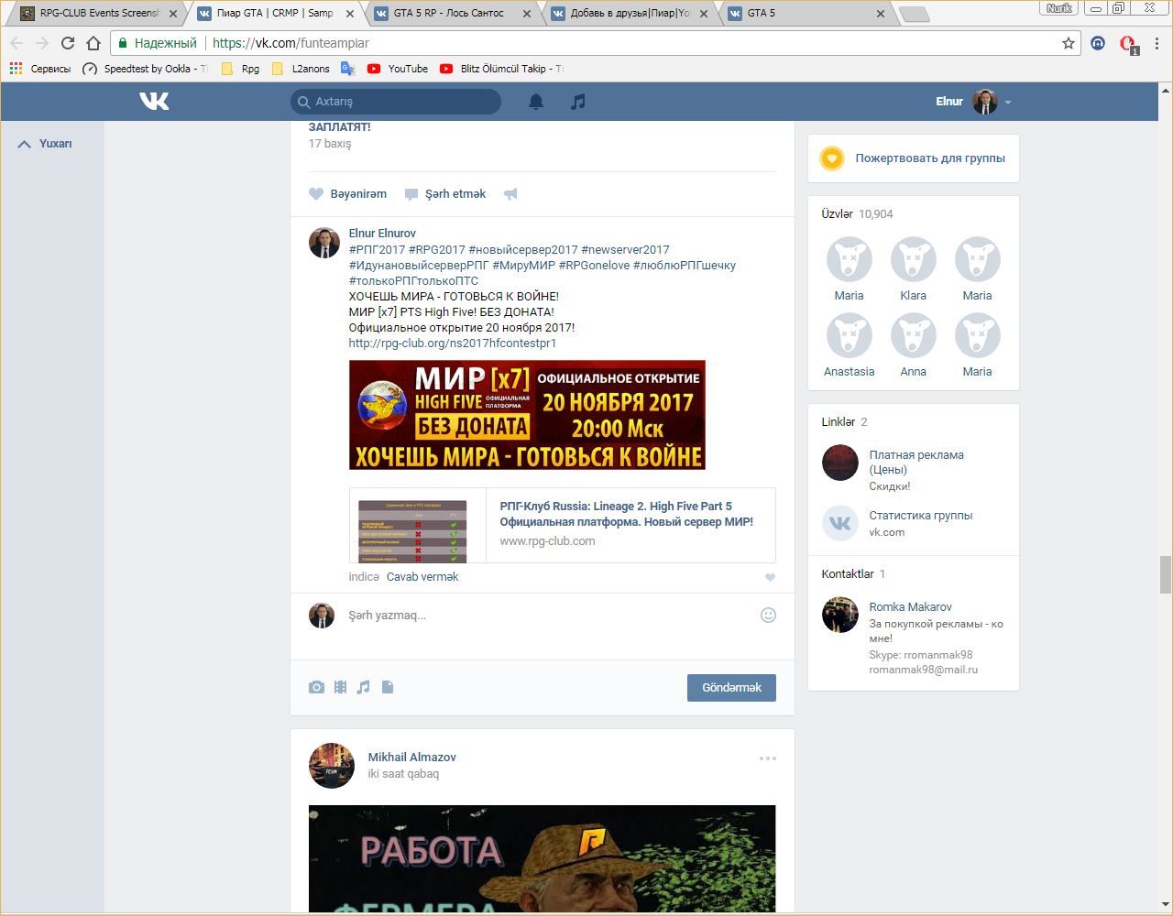This screenshot has height=916, width=1173.
Task: Open the emoji smiley picker
Action: pyautogui.click(x=768, y=616)
